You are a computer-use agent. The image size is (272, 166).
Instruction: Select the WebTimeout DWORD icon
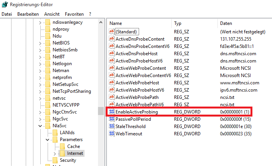coord(112,133)
